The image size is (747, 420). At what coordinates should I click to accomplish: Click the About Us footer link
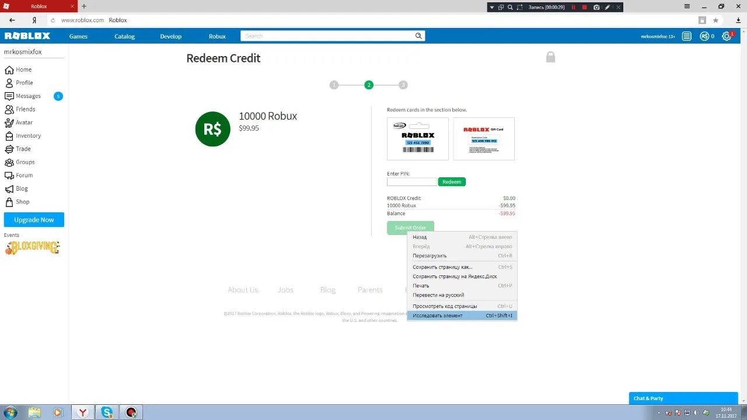(243, 290)
